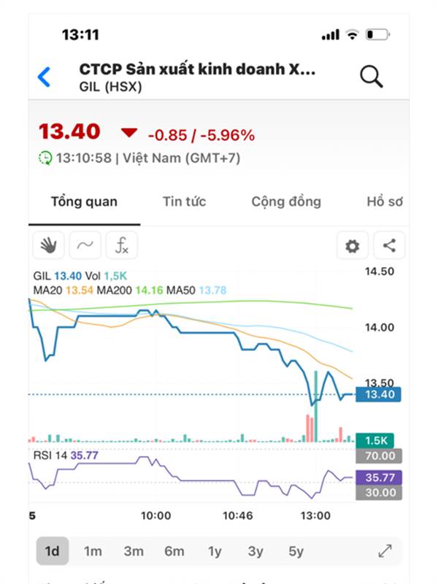The height and width of the screenshot is (584, 438).
Task: Open the chart type line icon
Action: [x=85, y=246]
